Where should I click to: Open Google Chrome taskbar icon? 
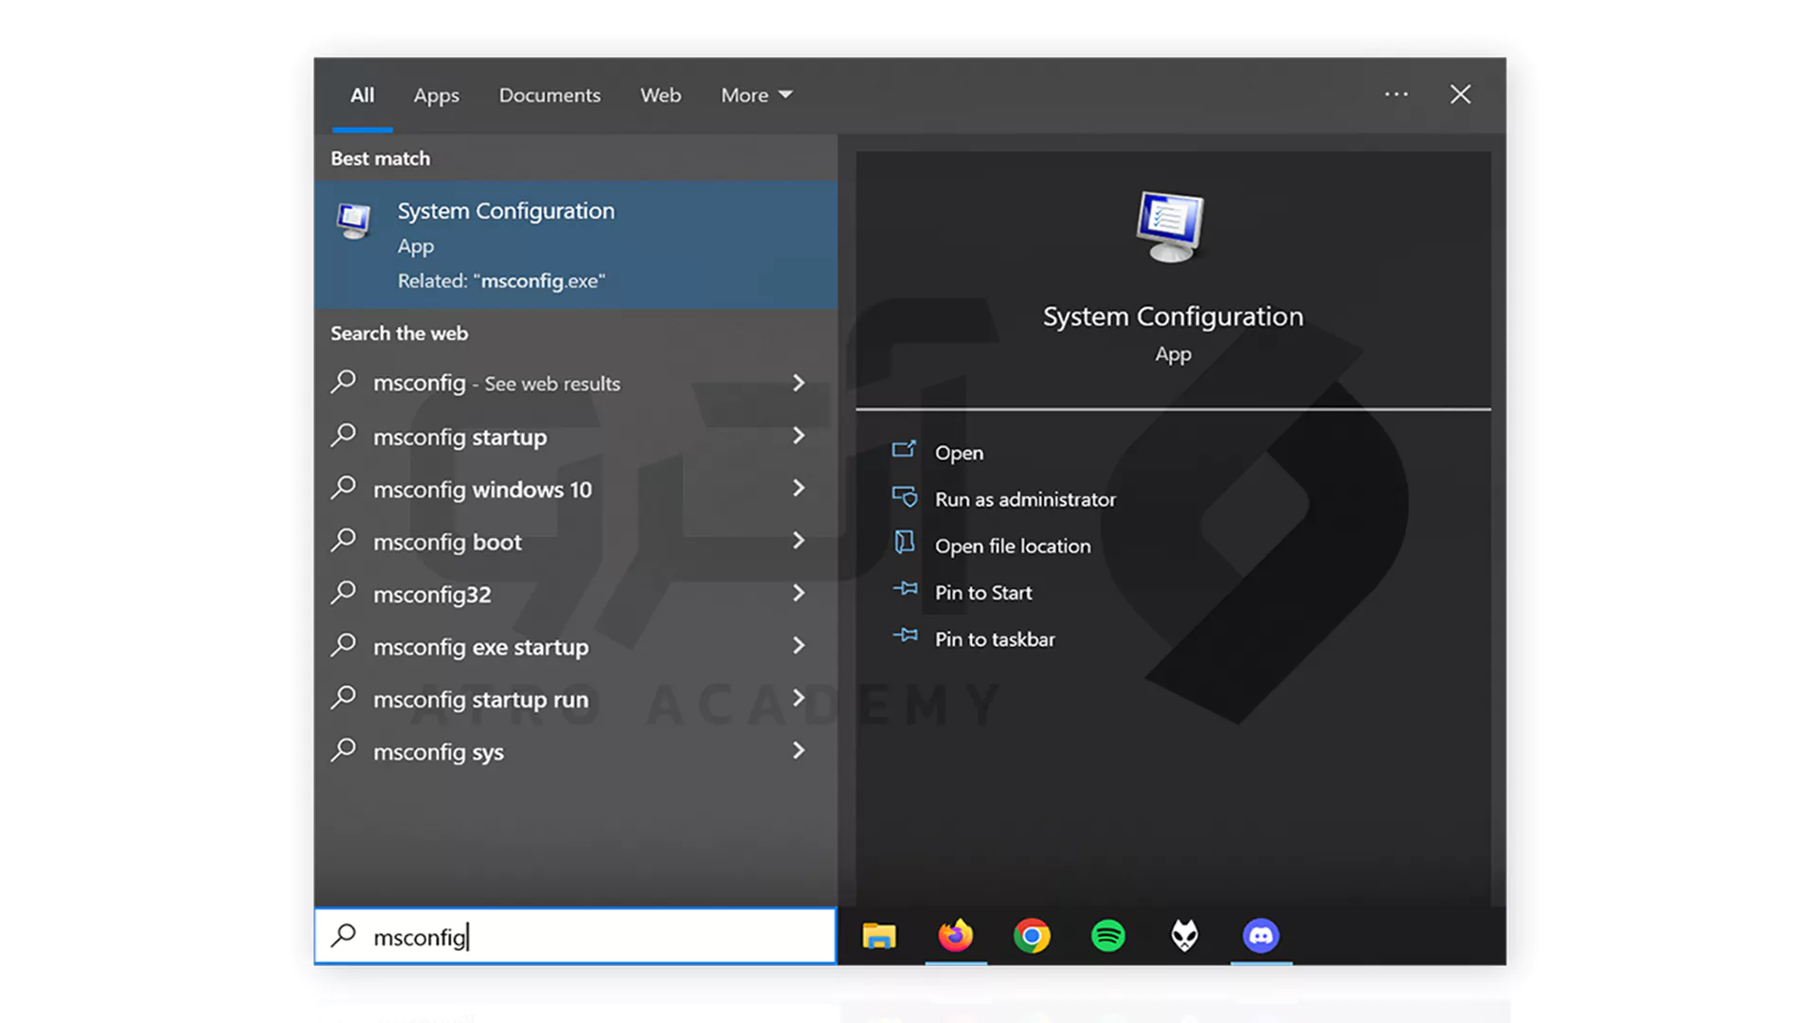coord(1032,936)
